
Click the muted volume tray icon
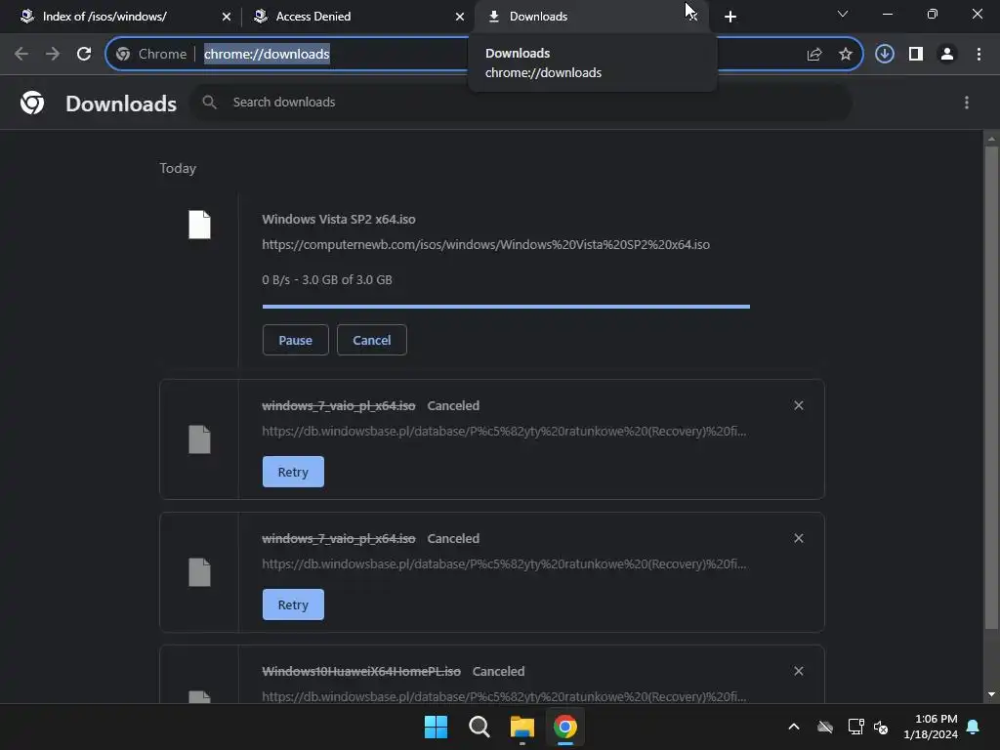[x=882, y=727]
